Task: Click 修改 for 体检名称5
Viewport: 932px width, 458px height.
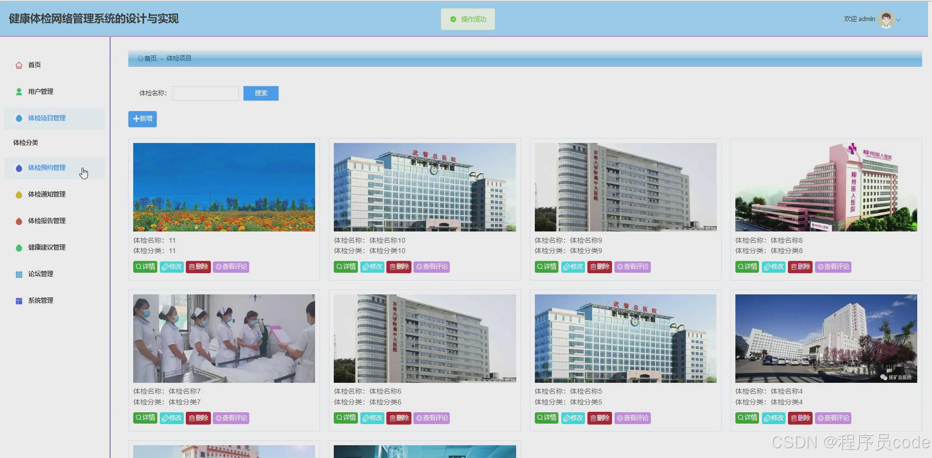Action: click(x=574, y=418)
